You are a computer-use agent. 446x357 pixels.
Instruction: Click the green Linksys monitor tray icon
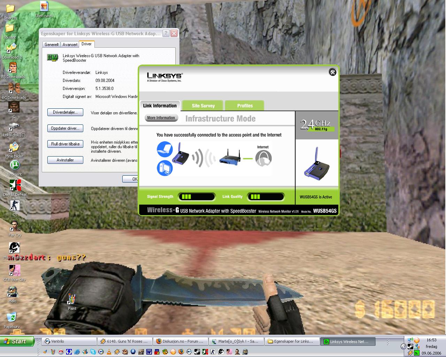(417, 353)
